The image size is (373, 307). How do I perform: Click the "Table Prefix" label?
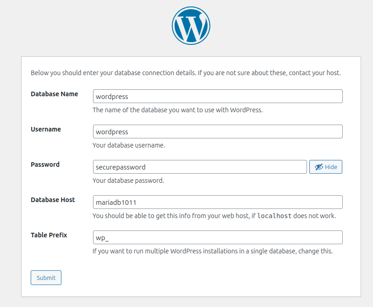pyautogui.click(x=49, y=235)
